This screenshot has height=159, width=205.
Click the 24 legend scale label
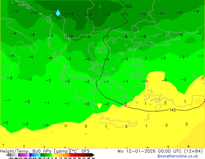click(70, 158)
